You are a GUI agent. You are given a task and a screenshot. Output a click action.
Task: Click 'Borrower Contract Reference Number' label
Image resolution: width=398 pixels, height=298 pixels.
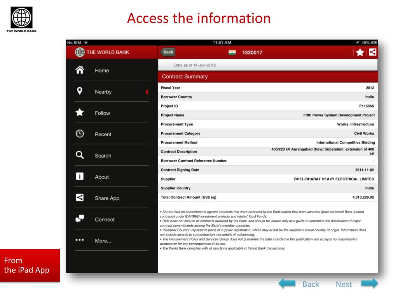(194, 161)
